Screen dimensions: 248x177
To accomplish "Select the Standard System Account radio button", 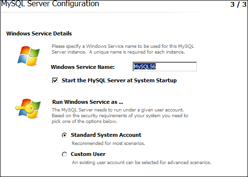I will 64,135.
